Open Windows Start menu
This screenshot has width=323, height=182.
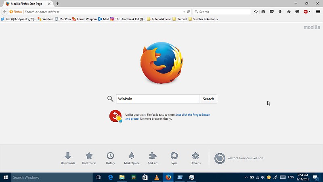(x=6, y=177)
